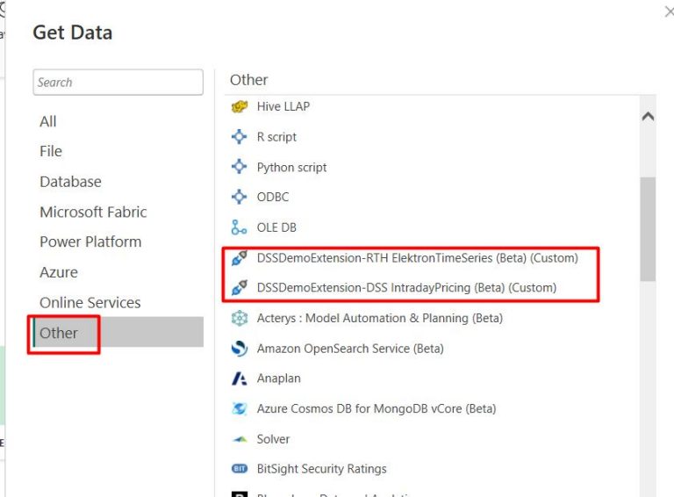Choose the BitSight Security Ratings connector
Image resolution: width=674 pixels, height=497 pixels.
point(322,469)
